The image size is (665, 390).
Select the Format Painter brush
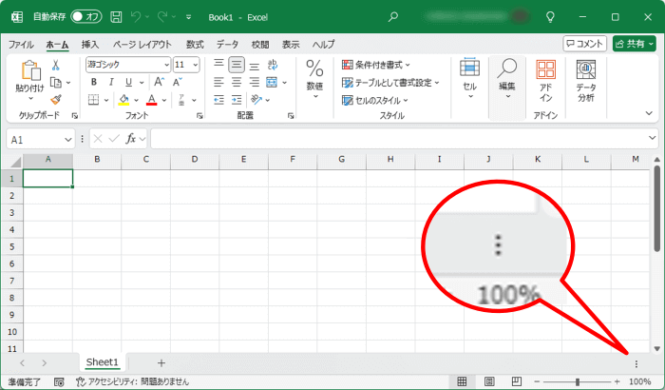(x=56, y=100)
